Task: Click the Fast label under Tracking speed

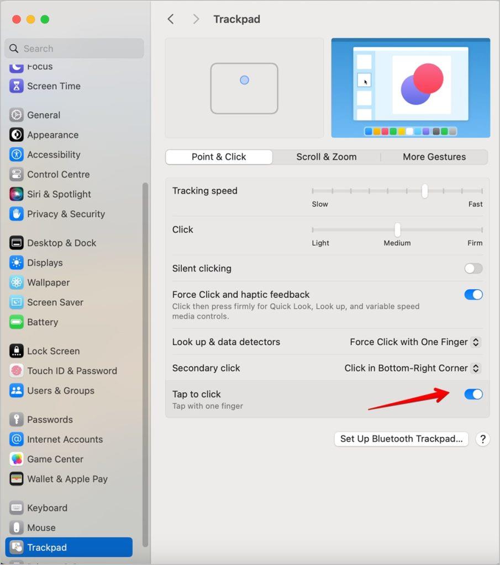Action: tap(475, 204)
